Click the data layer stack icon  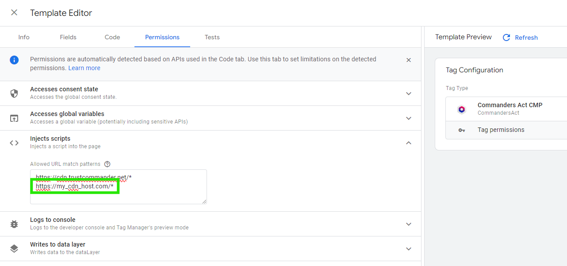coord(14,249)
